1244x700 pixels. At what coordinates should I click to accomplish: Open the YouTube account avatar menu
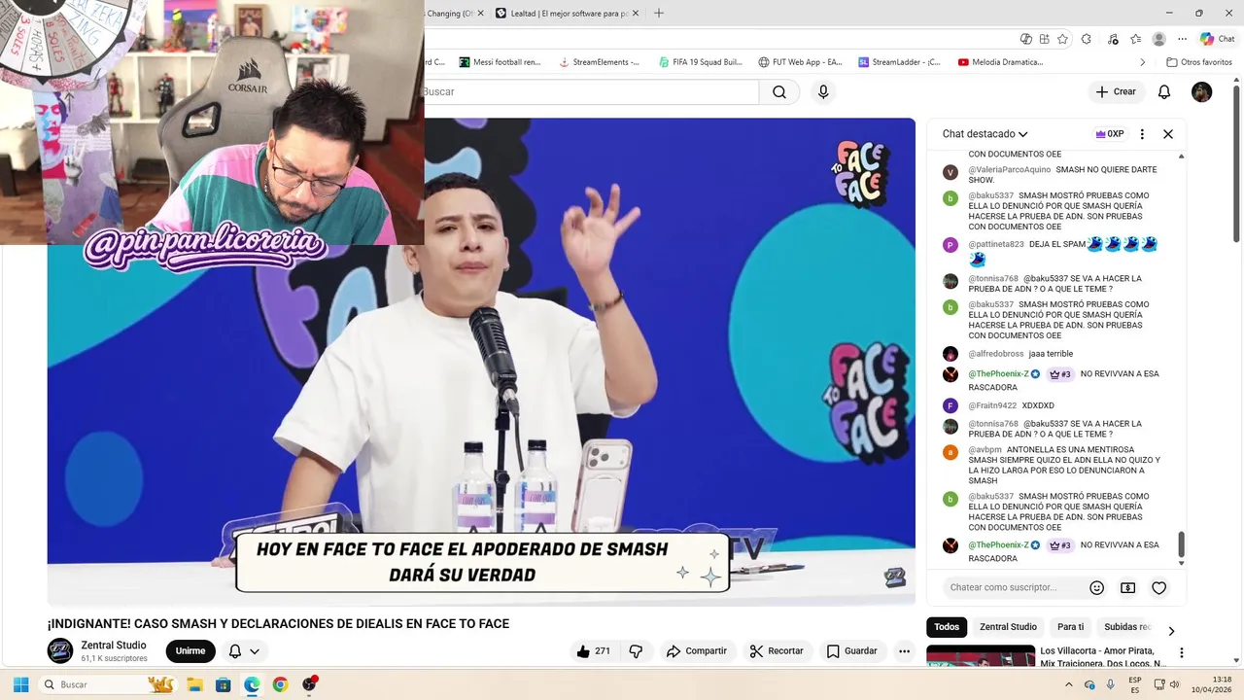[1202, 91]
